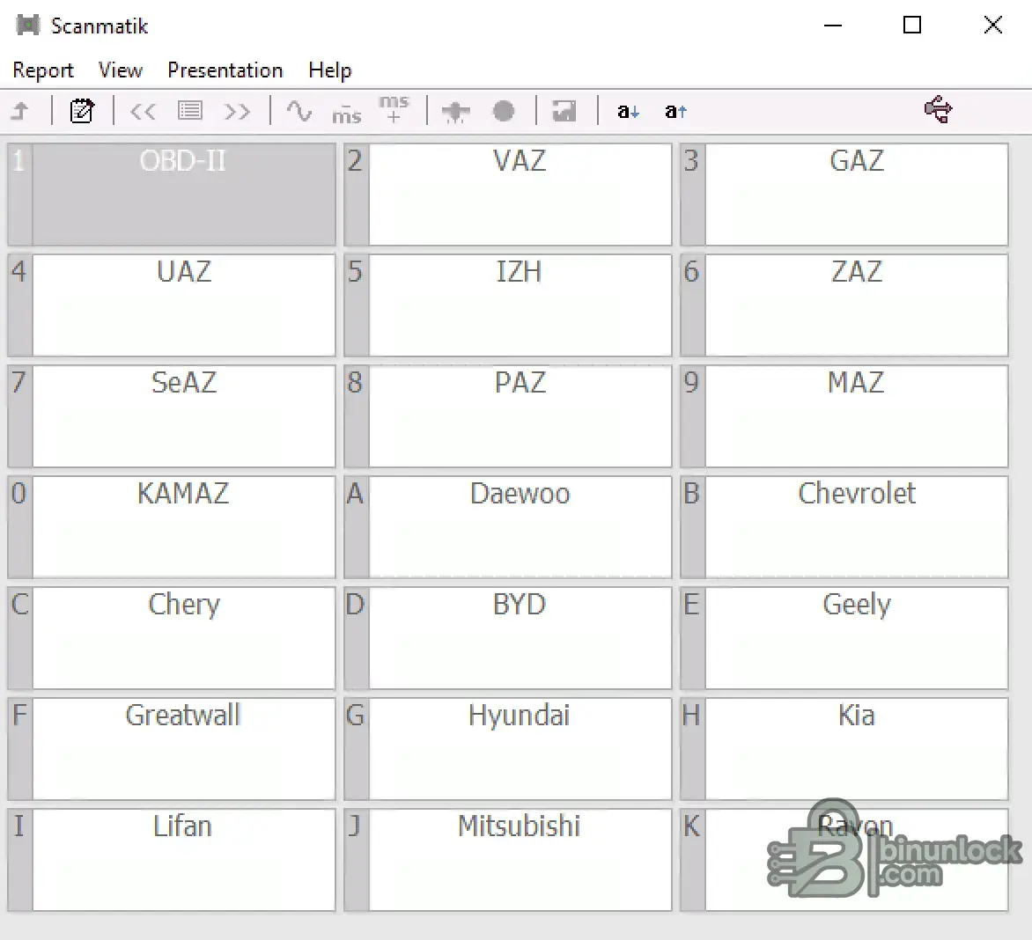The width and height of the screenshot is (1032, 940).
Task: Select the waveform graph icon
Action: (x=299, y=111)
